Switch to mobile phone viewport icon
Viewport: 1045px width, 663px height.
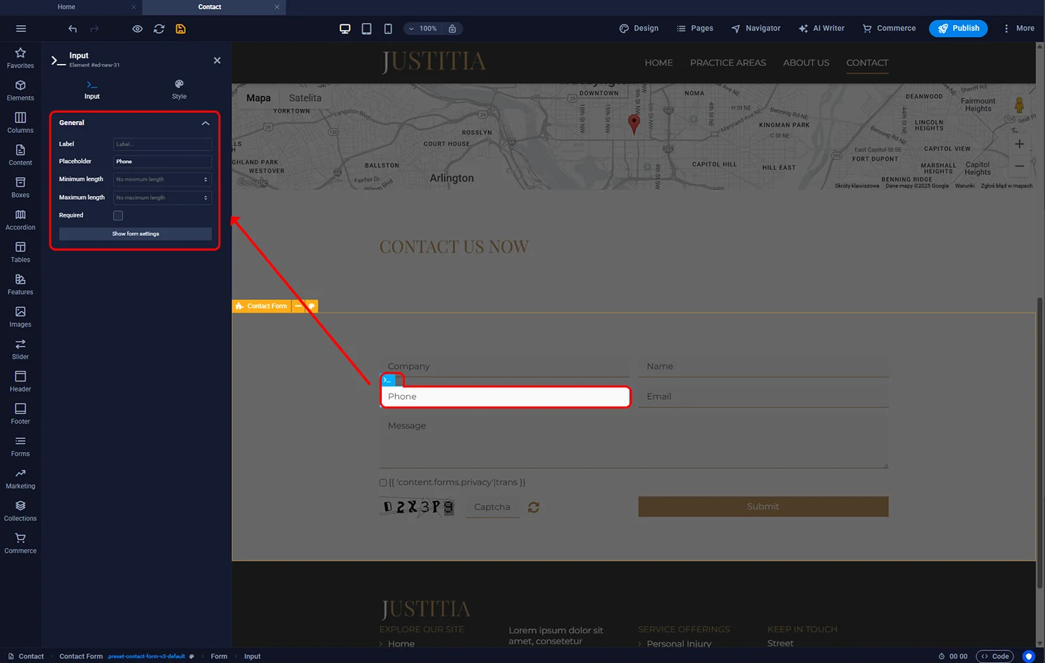tap(388, 29)
